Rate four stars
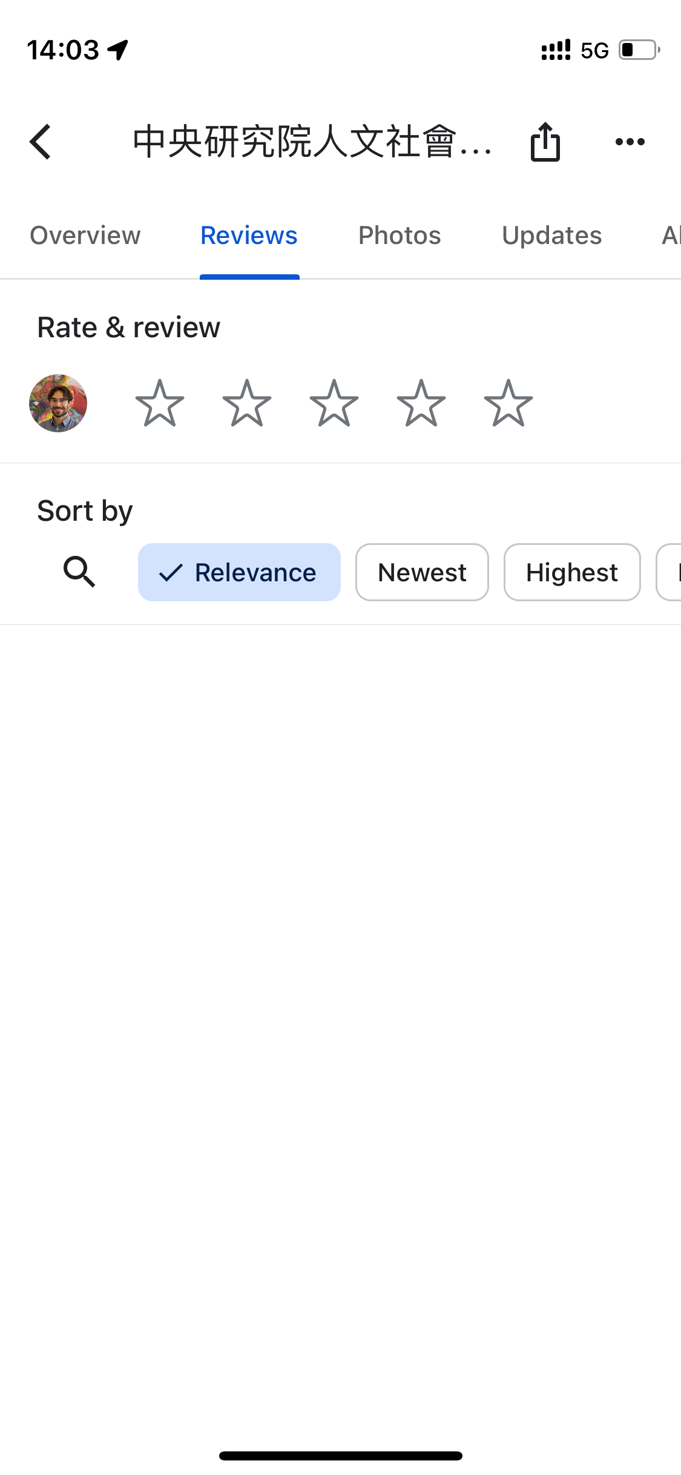The height and width of the screenshot is (1475, 681). (421, 403)
